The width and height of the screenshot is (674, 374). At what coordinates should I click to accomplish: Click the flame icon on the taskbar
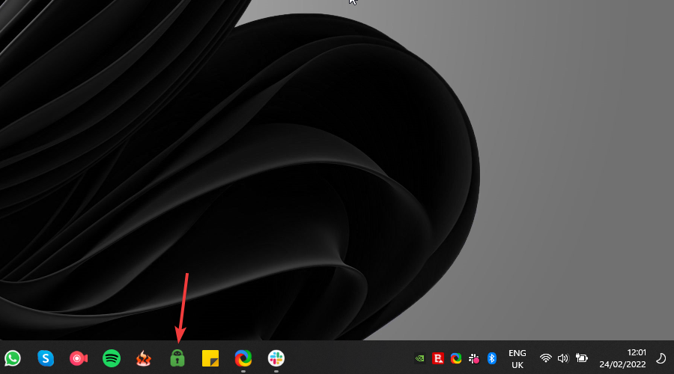pos(145,358)
